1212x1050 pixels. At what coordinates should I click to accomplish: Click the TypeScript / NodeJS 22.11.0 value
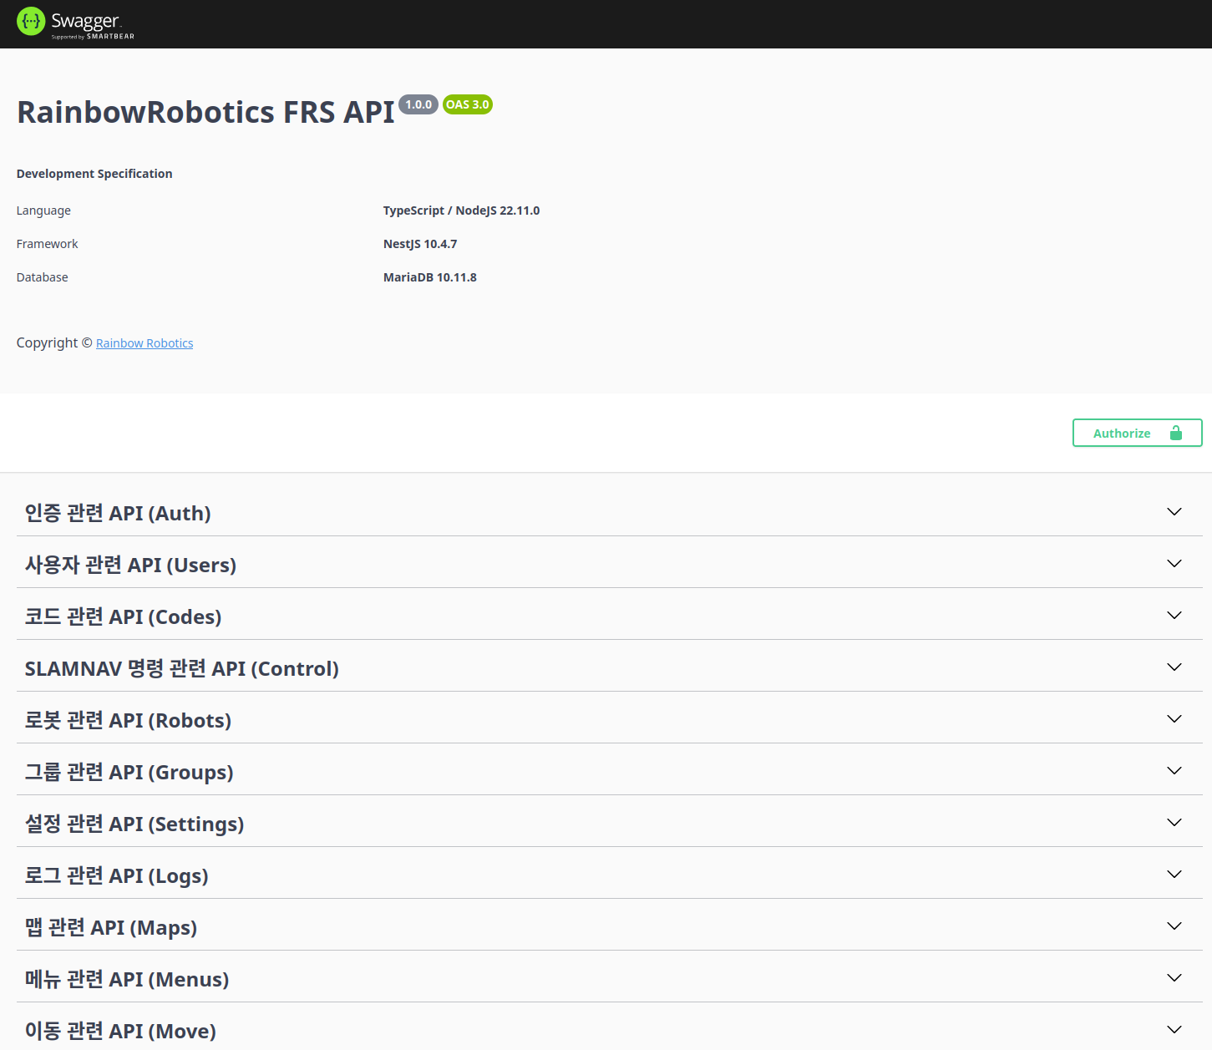click(461, 211)
